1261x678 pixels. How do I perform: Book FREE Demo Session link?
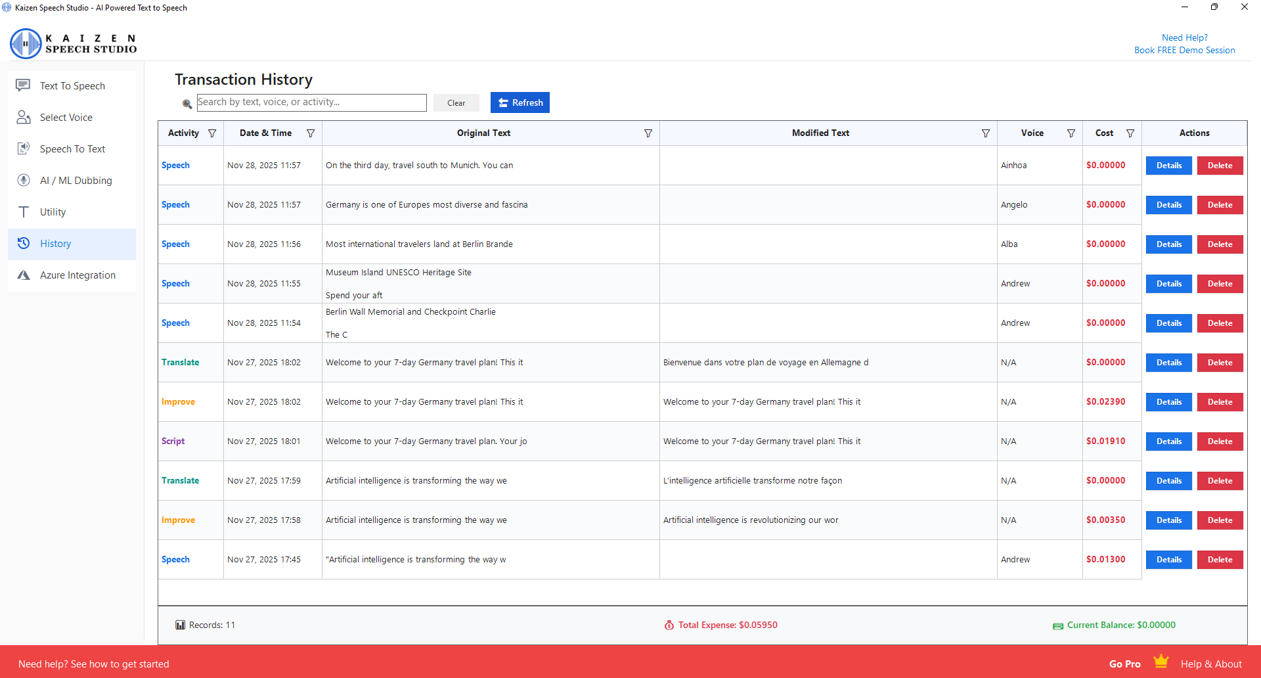click(1184, 51)
